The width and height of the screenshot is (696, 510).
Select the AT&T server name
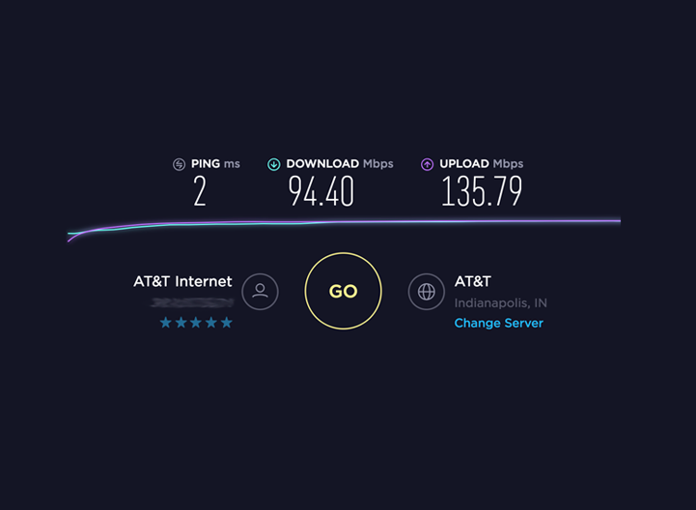tap(472, 281)
